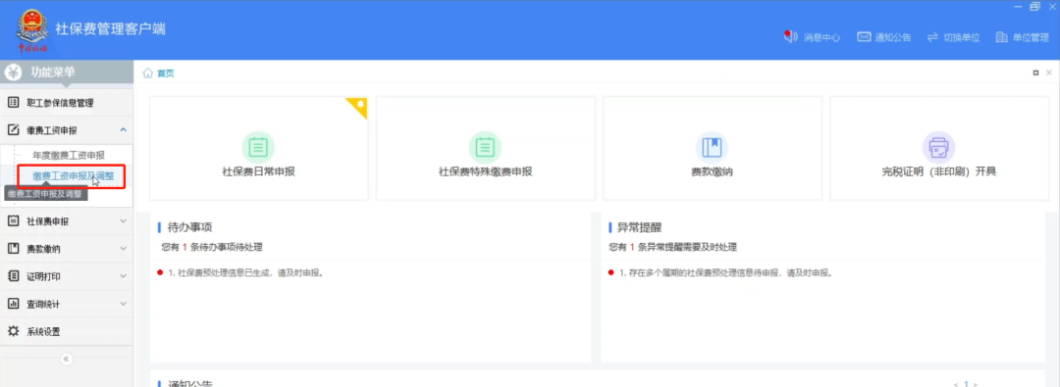Click the 证明打印 sidebar icon
This screenshot has width=1060, height=387.
coord(13,276)
